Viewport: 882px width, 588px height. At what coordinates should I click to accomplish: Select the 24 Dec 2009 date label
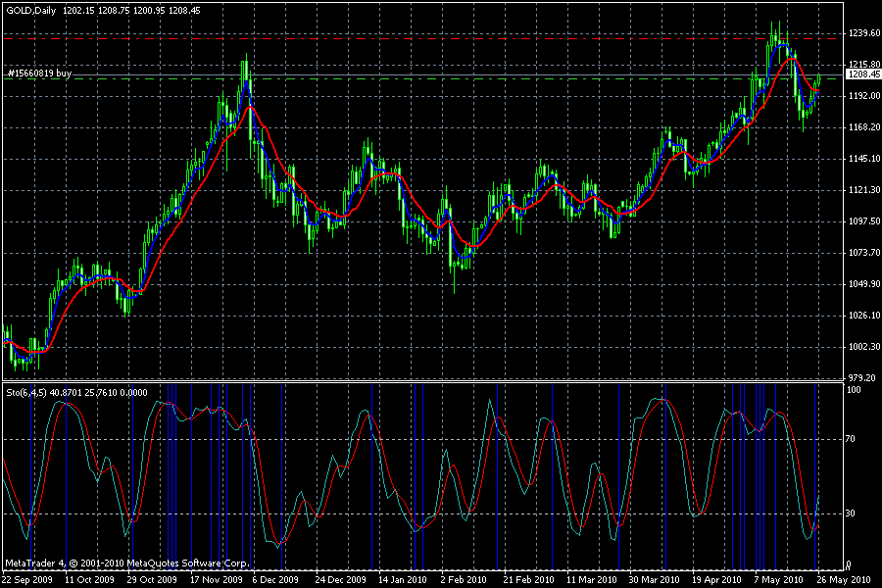click(x=340, y=579)
